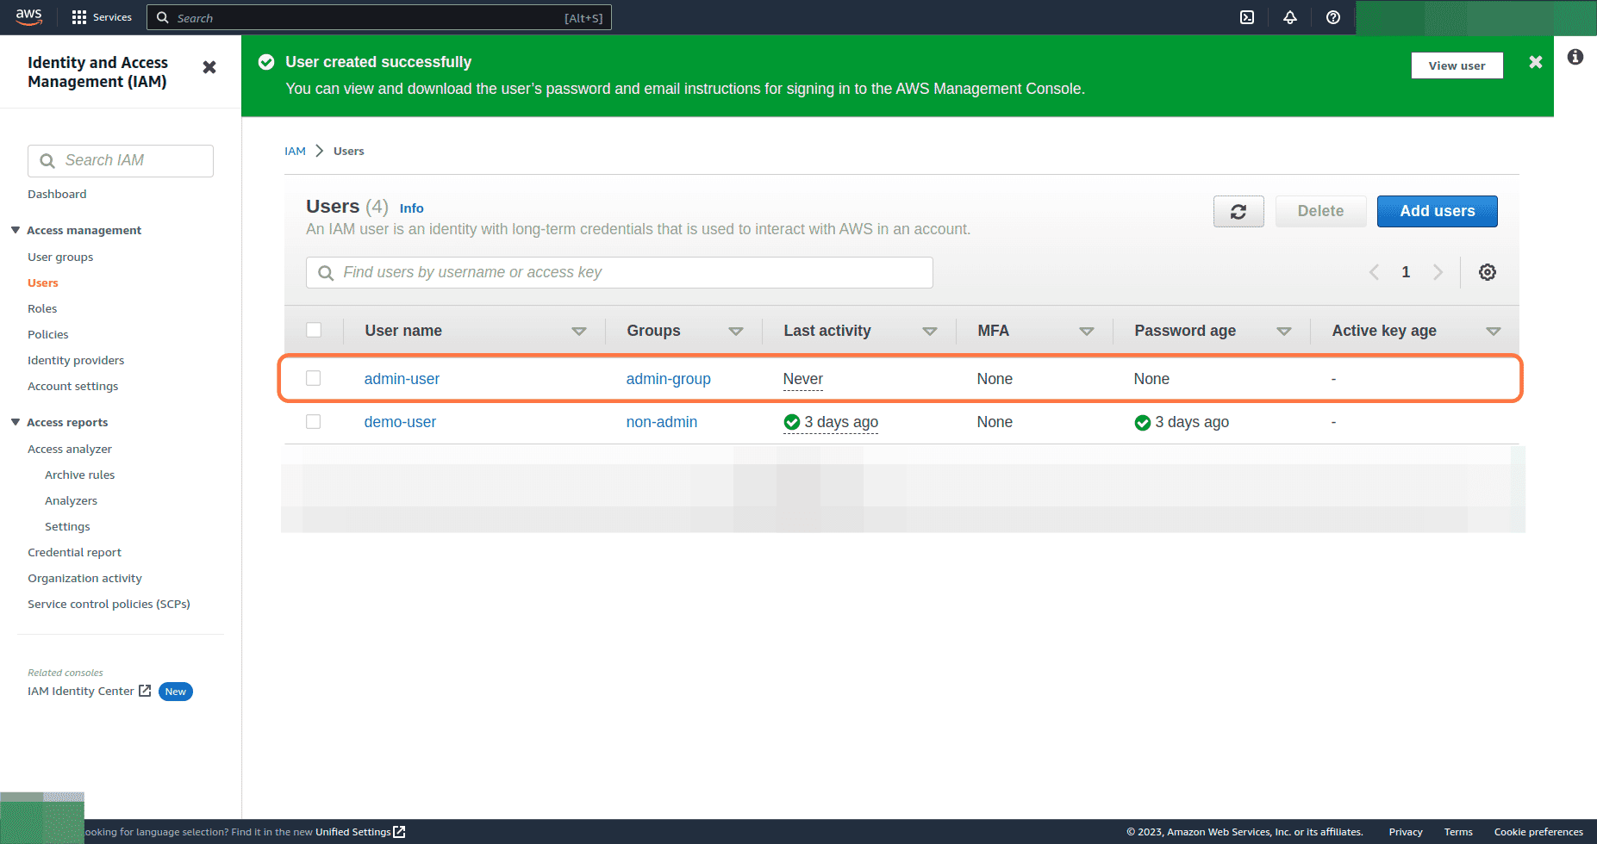Open Credential report in the sidebar

[75, 552]
